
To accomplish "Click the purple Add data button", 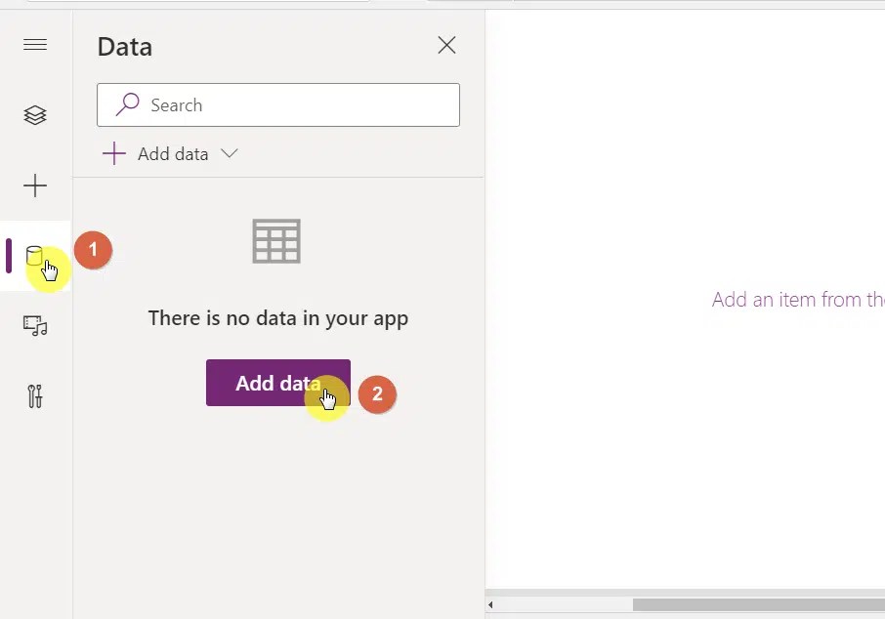I will (x=277, y=383).
